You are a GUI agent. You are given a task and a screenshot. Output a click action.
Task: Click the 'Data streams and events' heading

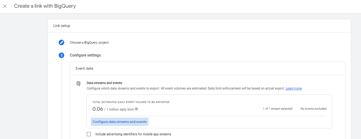pos(104,83)
